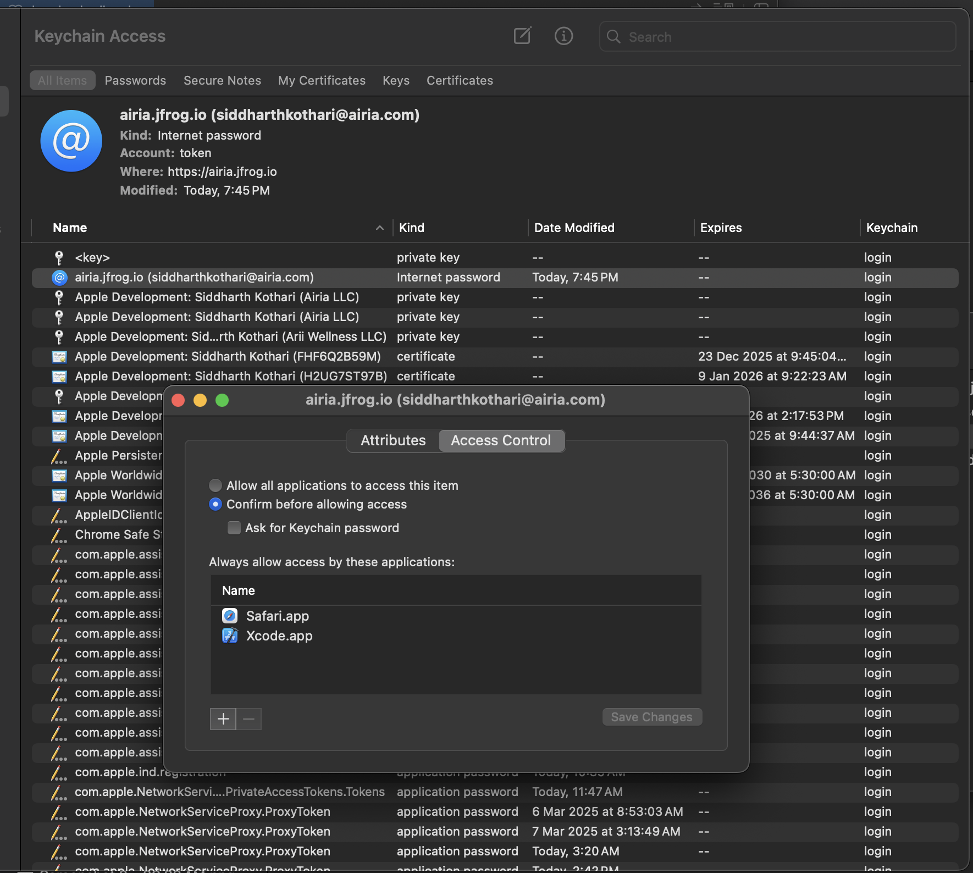Sort the list by Expires column header
The height and width of the screenshot is (873, 973).
[721, 228]
